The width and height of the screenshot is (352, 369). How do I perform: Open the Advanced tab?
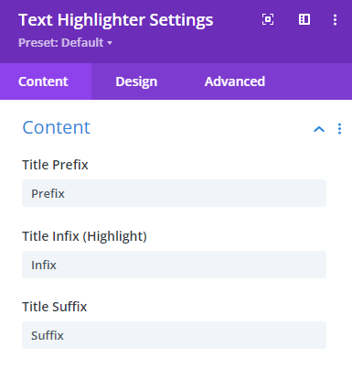[x=235, y=81]
